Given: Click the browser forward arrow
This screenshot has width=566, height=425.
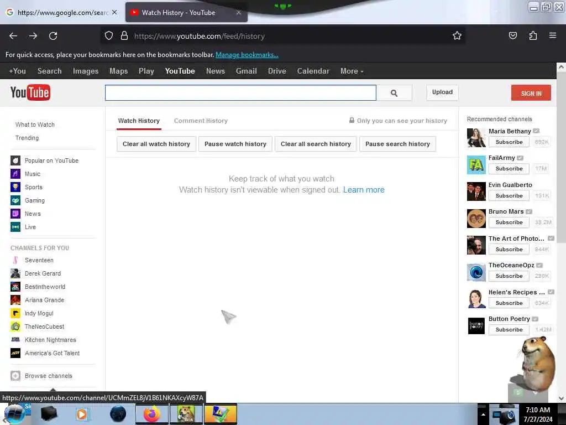Looking at the screenshot, I should [33, 36].
